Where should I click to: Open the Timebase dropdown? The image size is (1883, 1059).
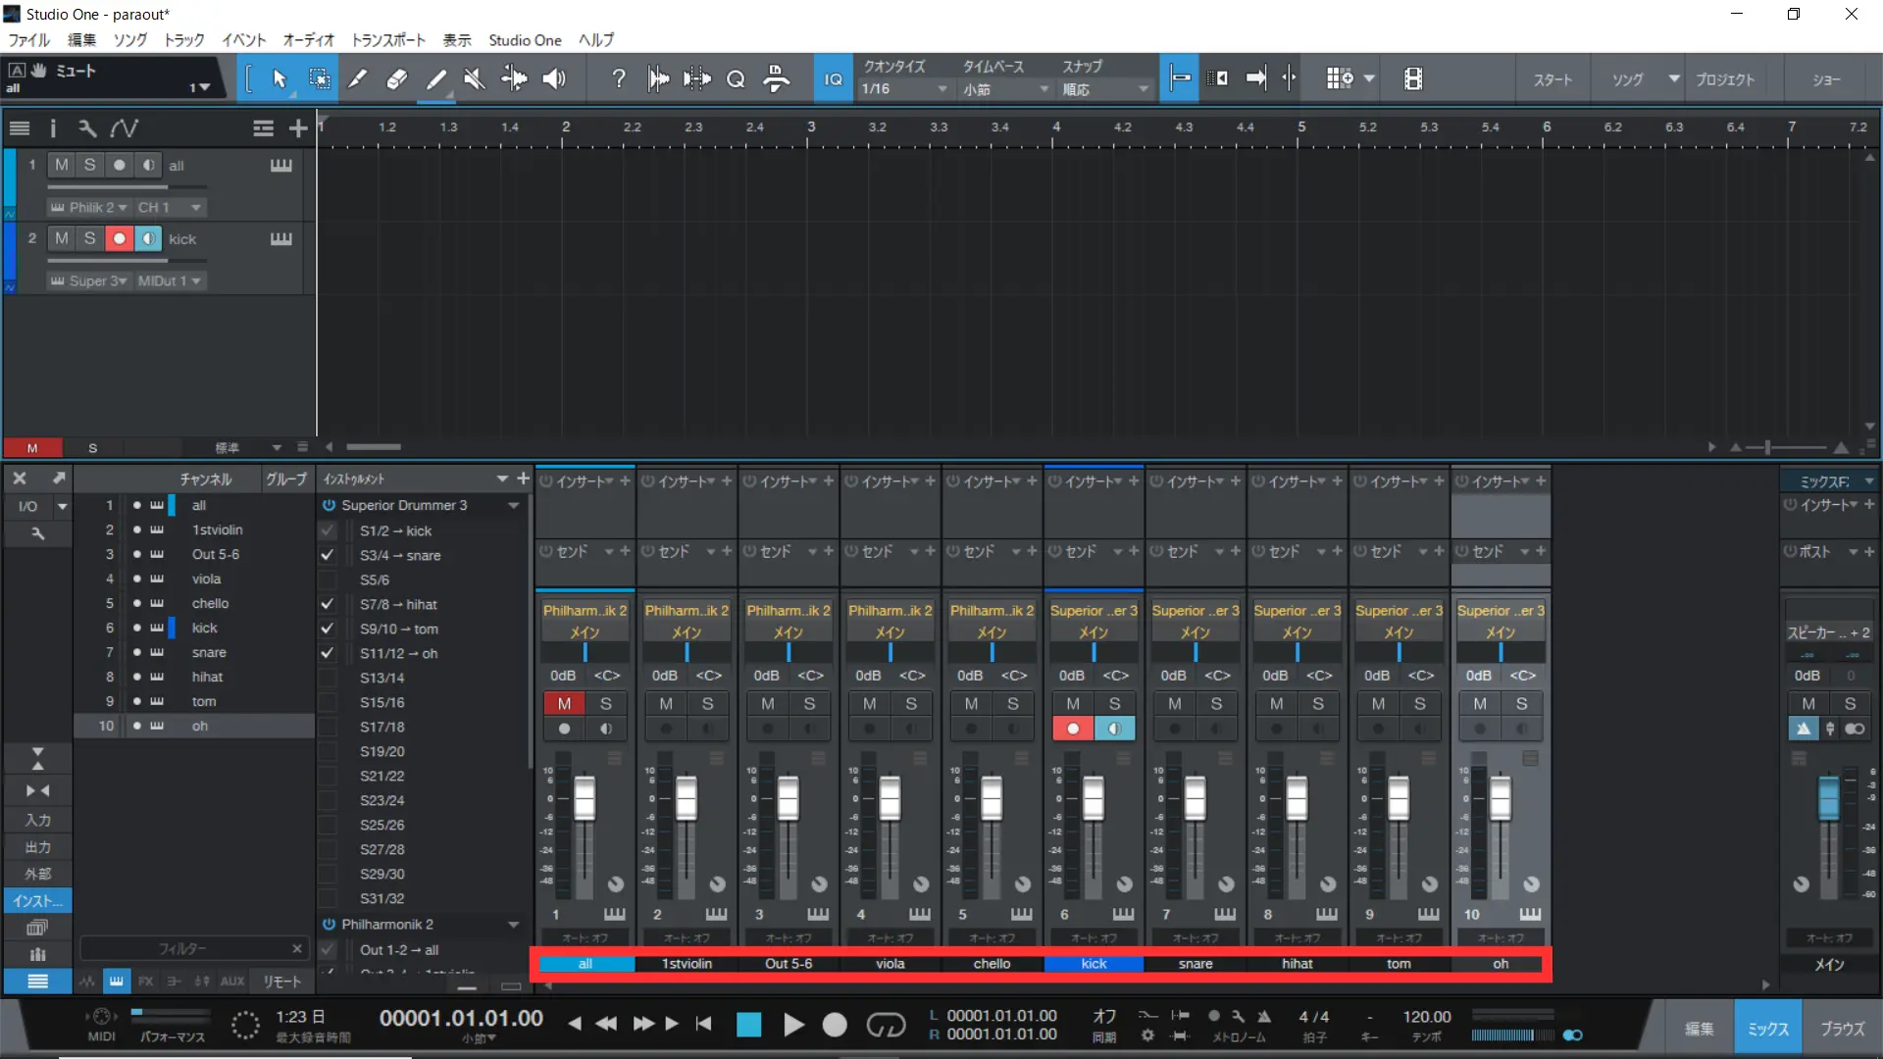(1005, 89)
